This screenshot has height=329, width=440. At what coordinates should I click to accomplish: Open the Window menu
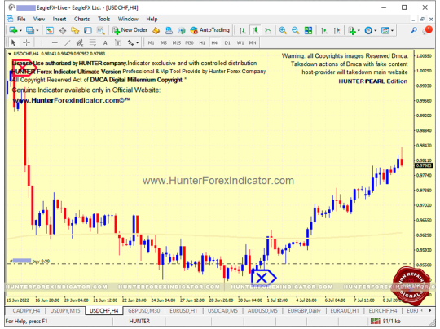128,19
